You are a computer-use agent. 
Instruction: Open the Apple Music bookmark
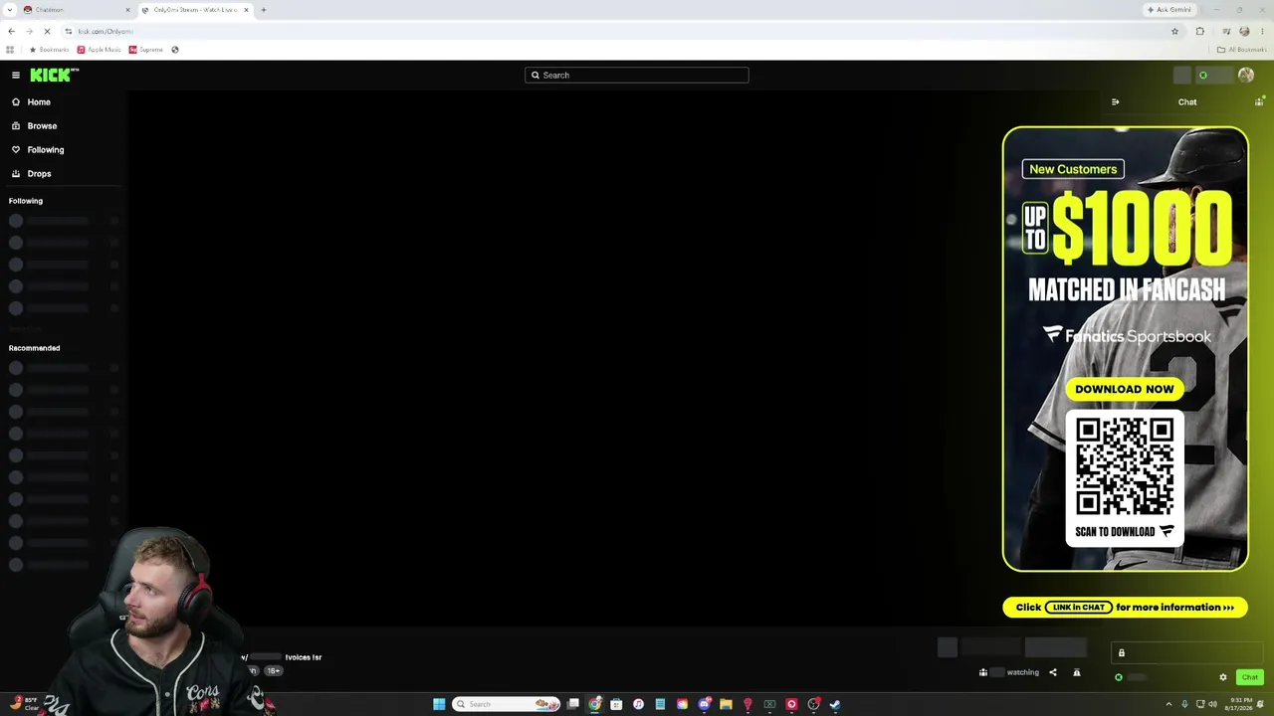100,50
